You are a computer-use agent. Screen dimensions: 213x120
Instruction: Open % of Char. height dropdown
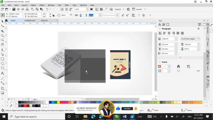[190, 39]
